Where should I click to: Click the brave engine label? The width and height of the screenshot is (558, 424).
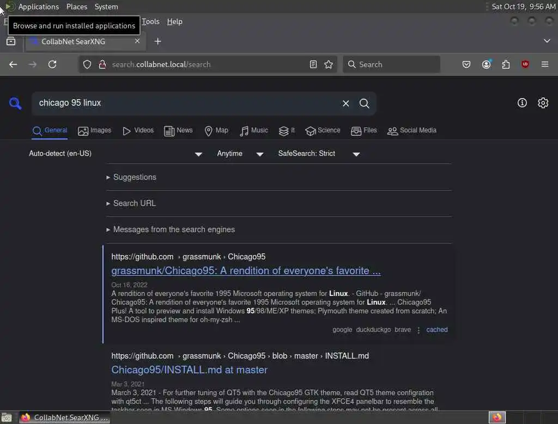(x=403, y=330)
